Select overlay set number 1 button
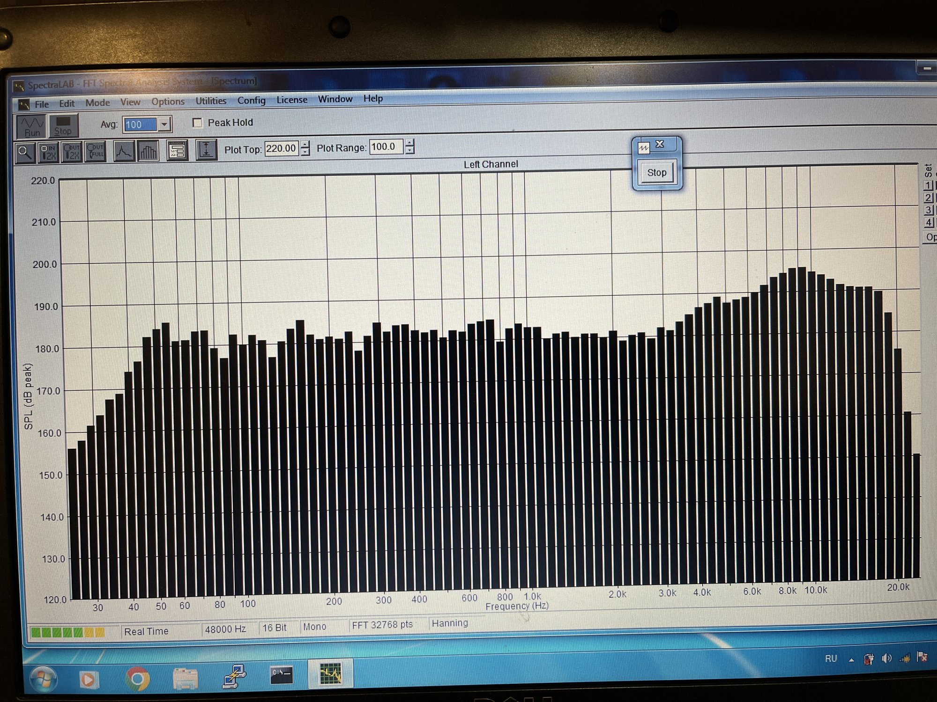The height and width of the screenshot is (702, 937). pos(928,185)
